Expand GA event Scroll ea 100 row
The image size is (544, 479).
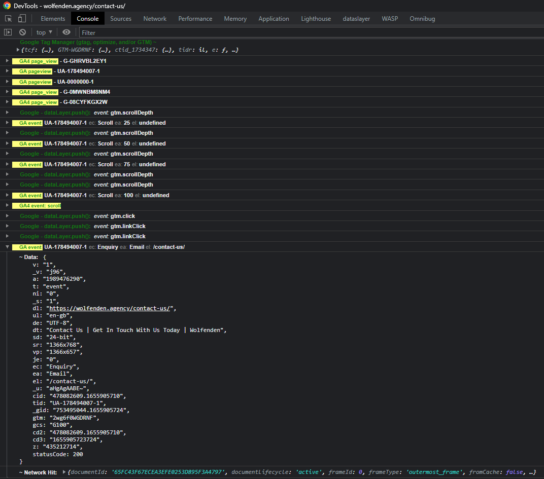[7, 195]
